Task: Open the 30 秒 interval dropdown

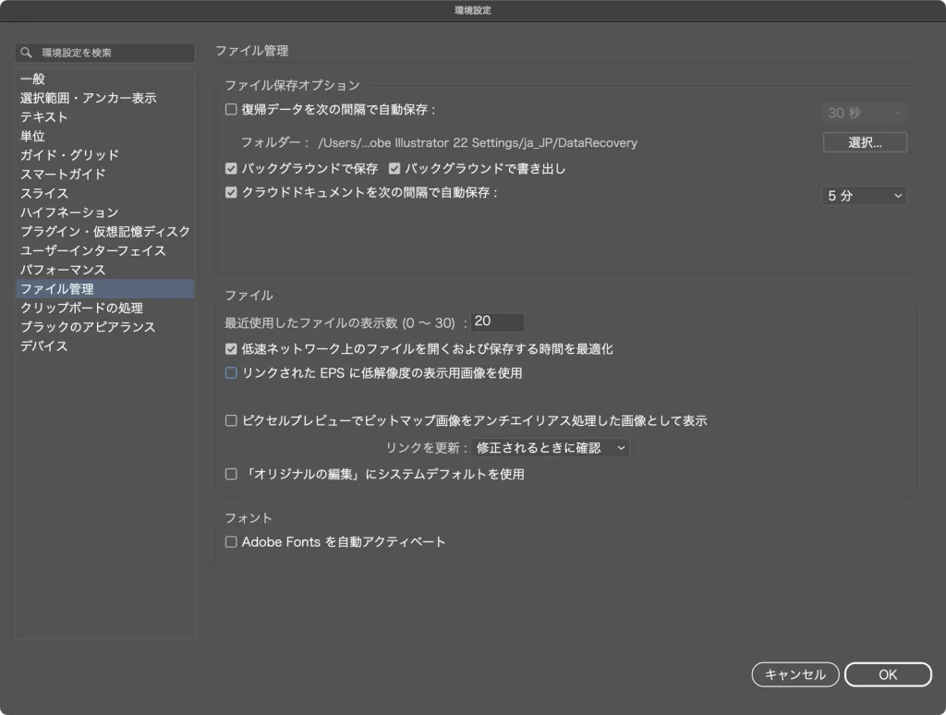Action: pyautogui.click(x=864, y=113)
